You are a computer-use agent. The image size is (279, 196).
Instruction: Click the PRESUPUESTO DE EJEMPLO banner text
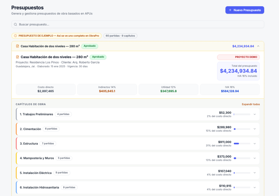click(59, 36)
